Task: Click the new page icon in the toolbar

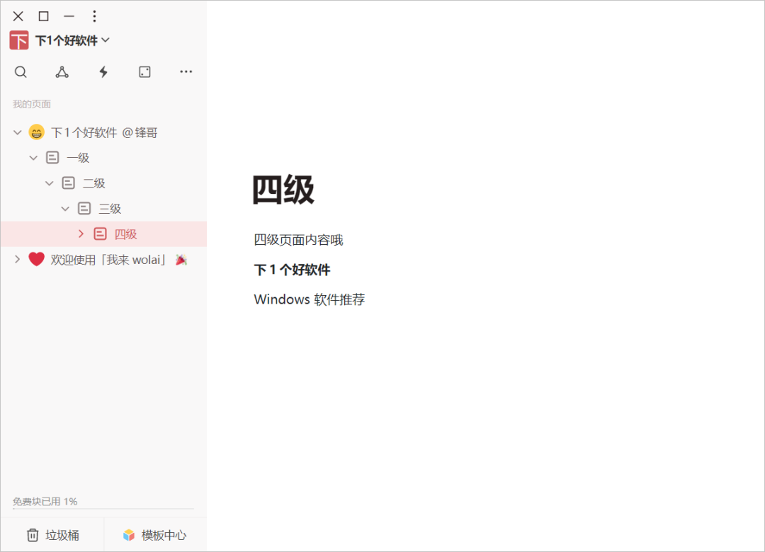Action: (144, 71)
